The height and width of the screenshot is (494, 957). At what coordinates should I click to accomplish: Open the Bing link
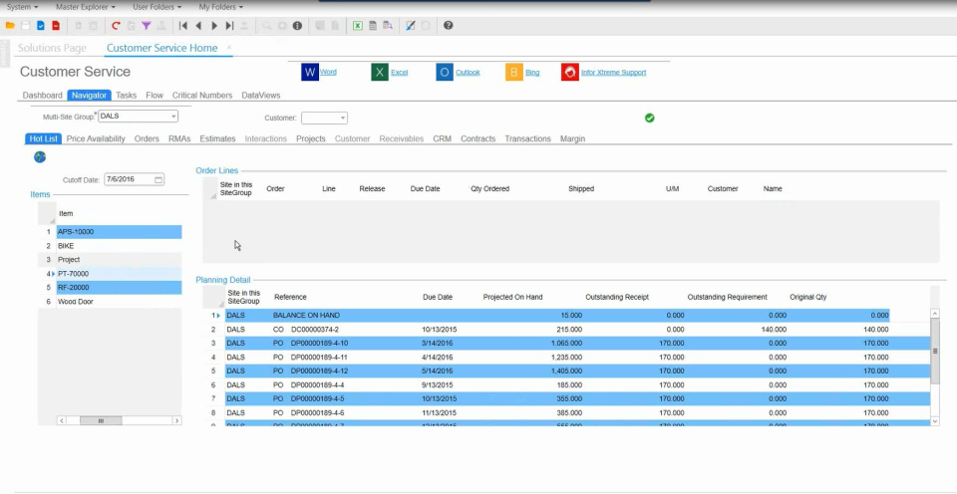(532, 72)
